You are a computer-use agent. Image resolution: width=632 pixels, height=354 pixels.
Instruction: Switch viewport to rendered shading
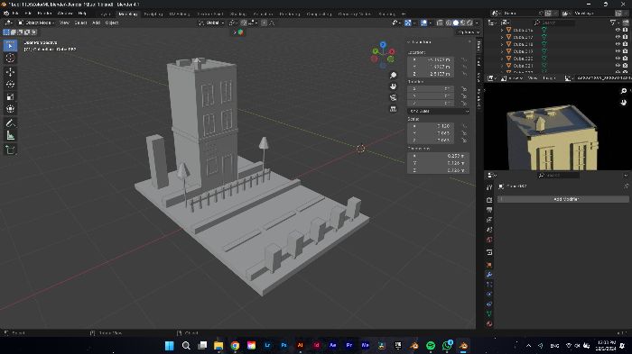(x=469, y=23)
